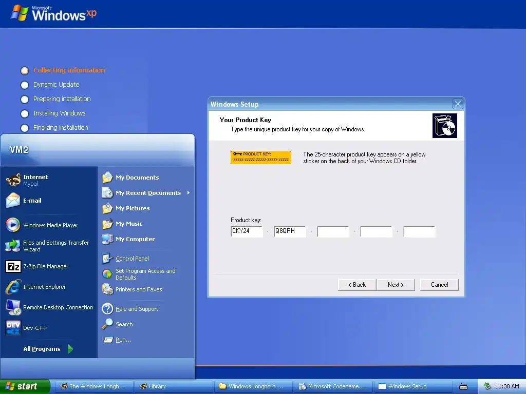Image resolution: width=526 pixels, height=394 pixels.
Task: Click the Start button
Action: pos(25,386)
